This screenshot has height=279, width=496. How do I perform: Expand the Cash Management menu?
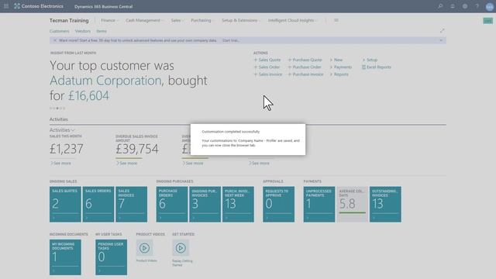coord(144,20)
